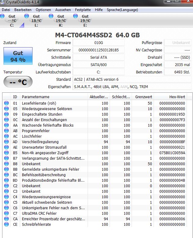Viewport: 193px width, 238px height.
Task: Click status icon for Befehlszeitüberschreitung
Action: click(6, 175)
